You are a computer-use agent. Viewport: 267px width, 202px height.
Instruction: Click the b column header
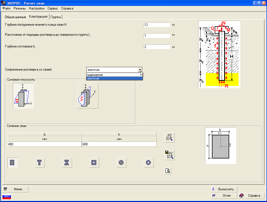tap(44, 134)
